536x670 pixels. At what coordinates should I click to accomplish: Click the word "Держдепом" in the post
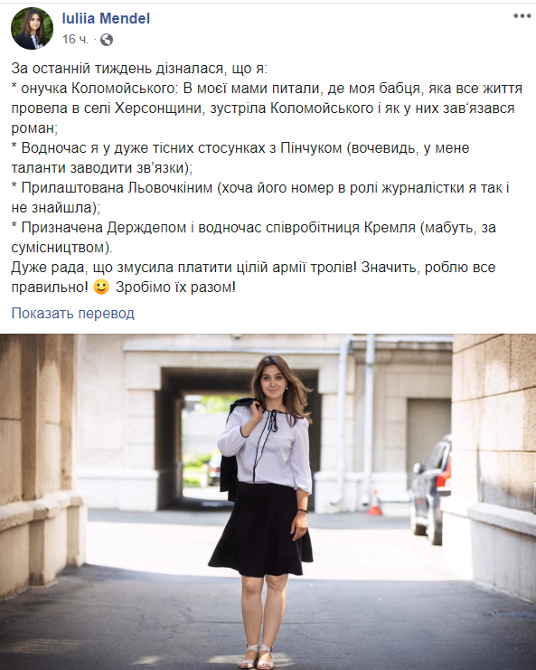146,227
